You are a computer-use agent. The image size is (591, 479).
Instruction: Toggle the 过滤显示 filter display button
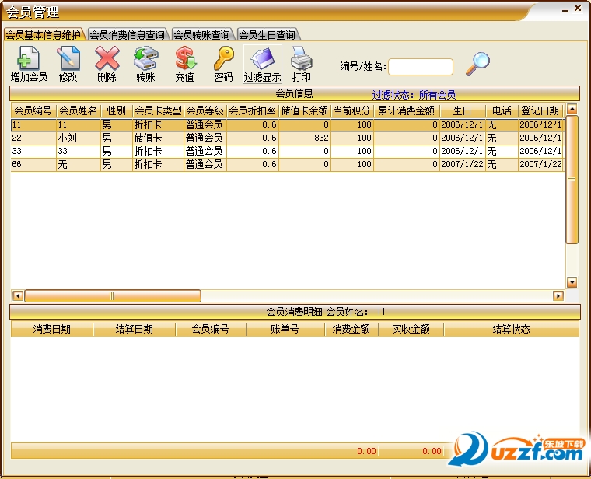tap(262, 64)
